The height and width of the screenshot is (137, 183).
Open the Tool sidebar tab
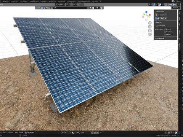(x=180, y=19)
